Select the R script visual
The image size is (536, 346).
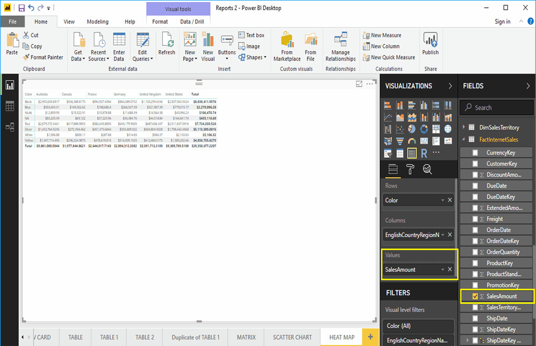pos(424,153)
